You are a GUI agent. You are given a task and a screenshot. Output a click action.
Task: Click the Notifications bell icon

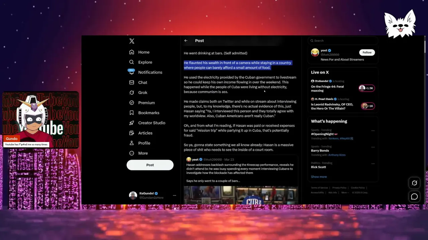point(132,72)
